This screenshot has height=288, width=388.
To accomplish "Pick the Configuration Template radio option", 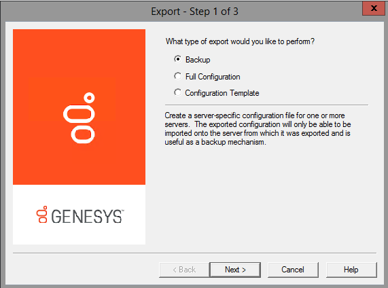I will pos(177,92).
